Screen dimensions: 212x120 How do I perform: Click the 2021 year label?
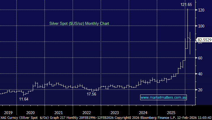[59, 112]
